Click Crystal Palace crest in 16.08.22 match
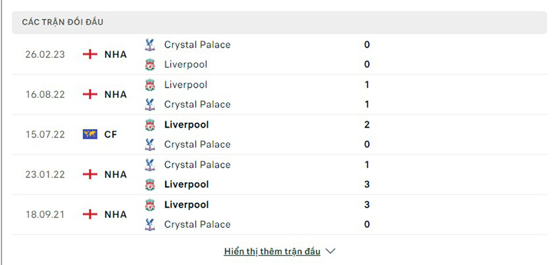The width and height of the screenshot is (553, 265). tap(150, 104)
